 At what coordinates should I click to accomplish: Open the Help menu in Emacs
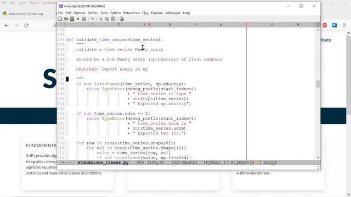pos(186,13)
